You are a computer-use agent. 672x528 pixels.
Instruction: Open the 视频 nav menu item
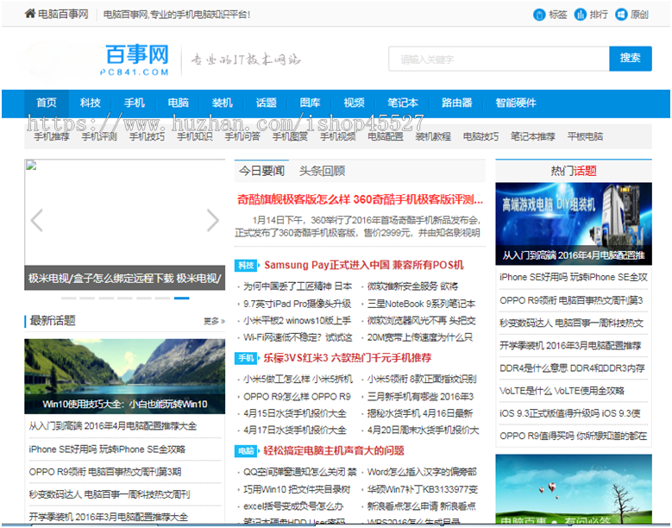(354, 103)
